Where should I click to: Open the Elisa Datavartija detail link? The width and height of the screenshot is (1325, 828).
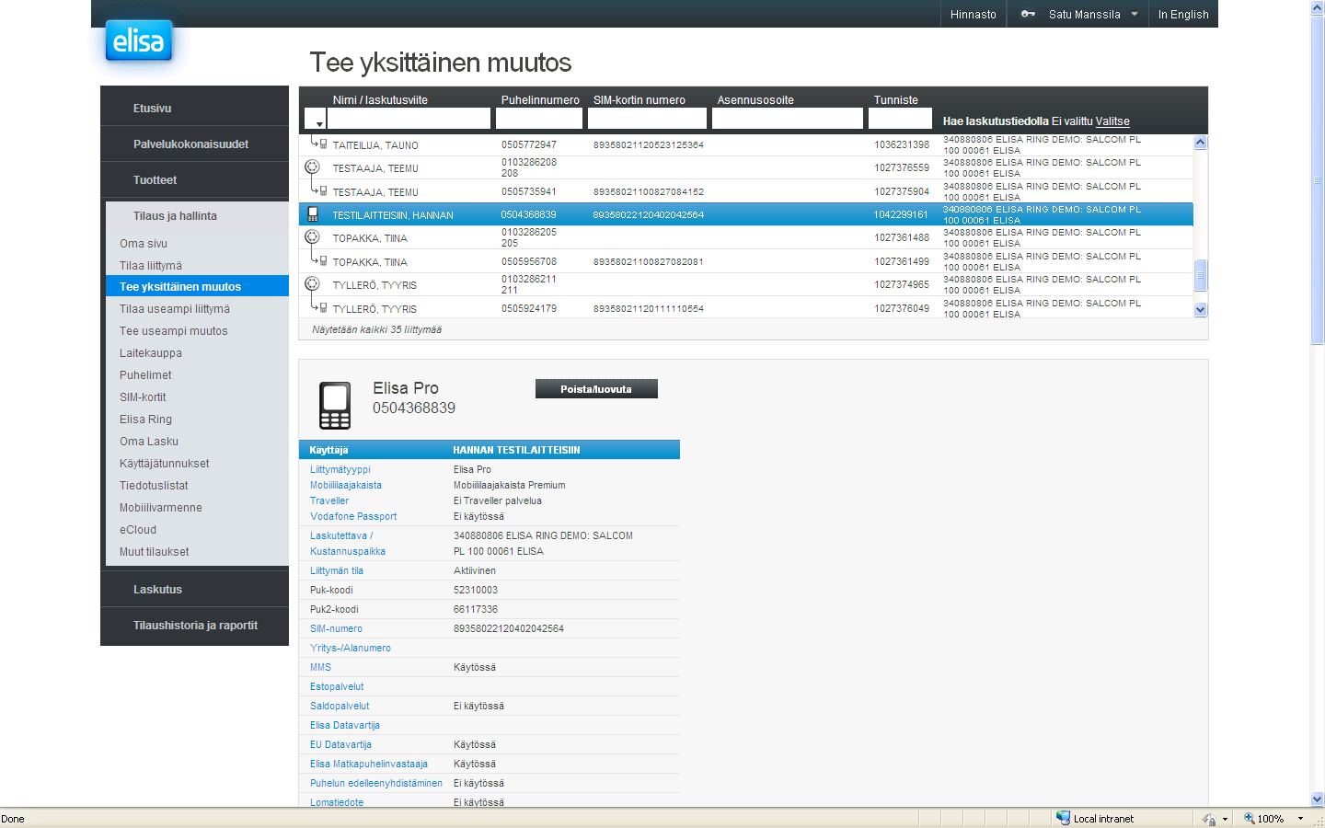[x=345, y=725]
